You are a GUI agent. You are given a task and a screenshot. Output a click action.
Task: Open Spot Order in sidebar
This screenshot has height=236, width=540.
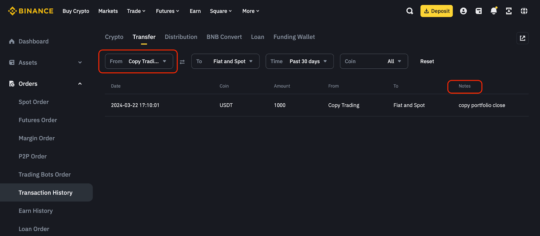click(34, 102)
